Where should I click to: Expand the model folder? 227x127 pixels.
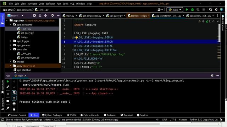click(x=10, y=62)
